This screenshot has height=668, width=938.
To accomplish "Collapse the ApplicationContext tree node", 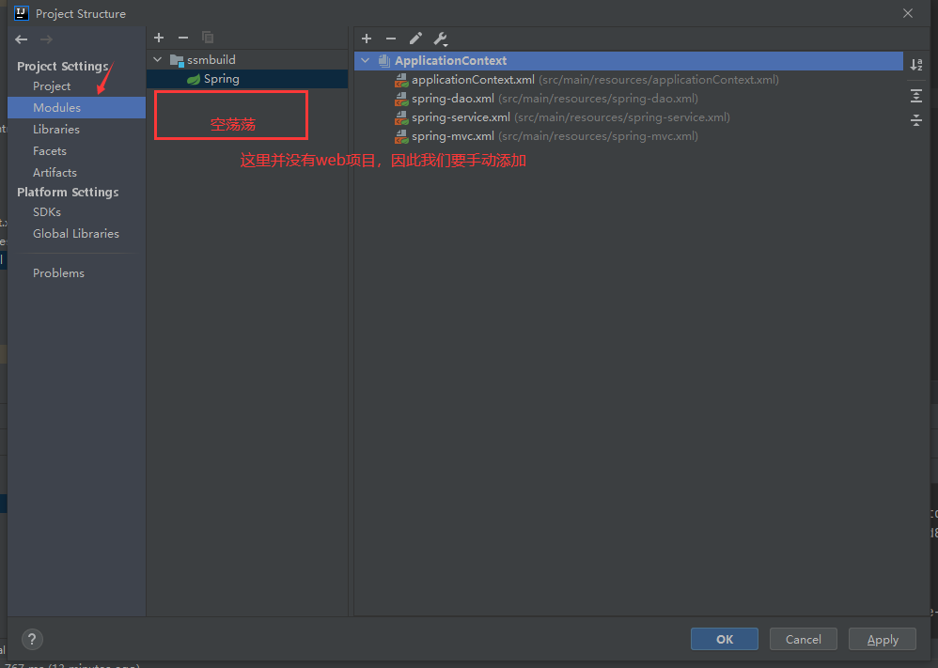I will [x=366, y=60].
